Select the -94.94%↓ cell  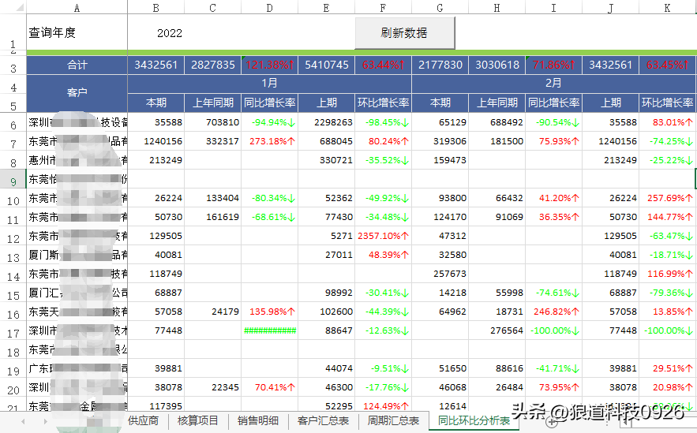click(x=269, y=122)
